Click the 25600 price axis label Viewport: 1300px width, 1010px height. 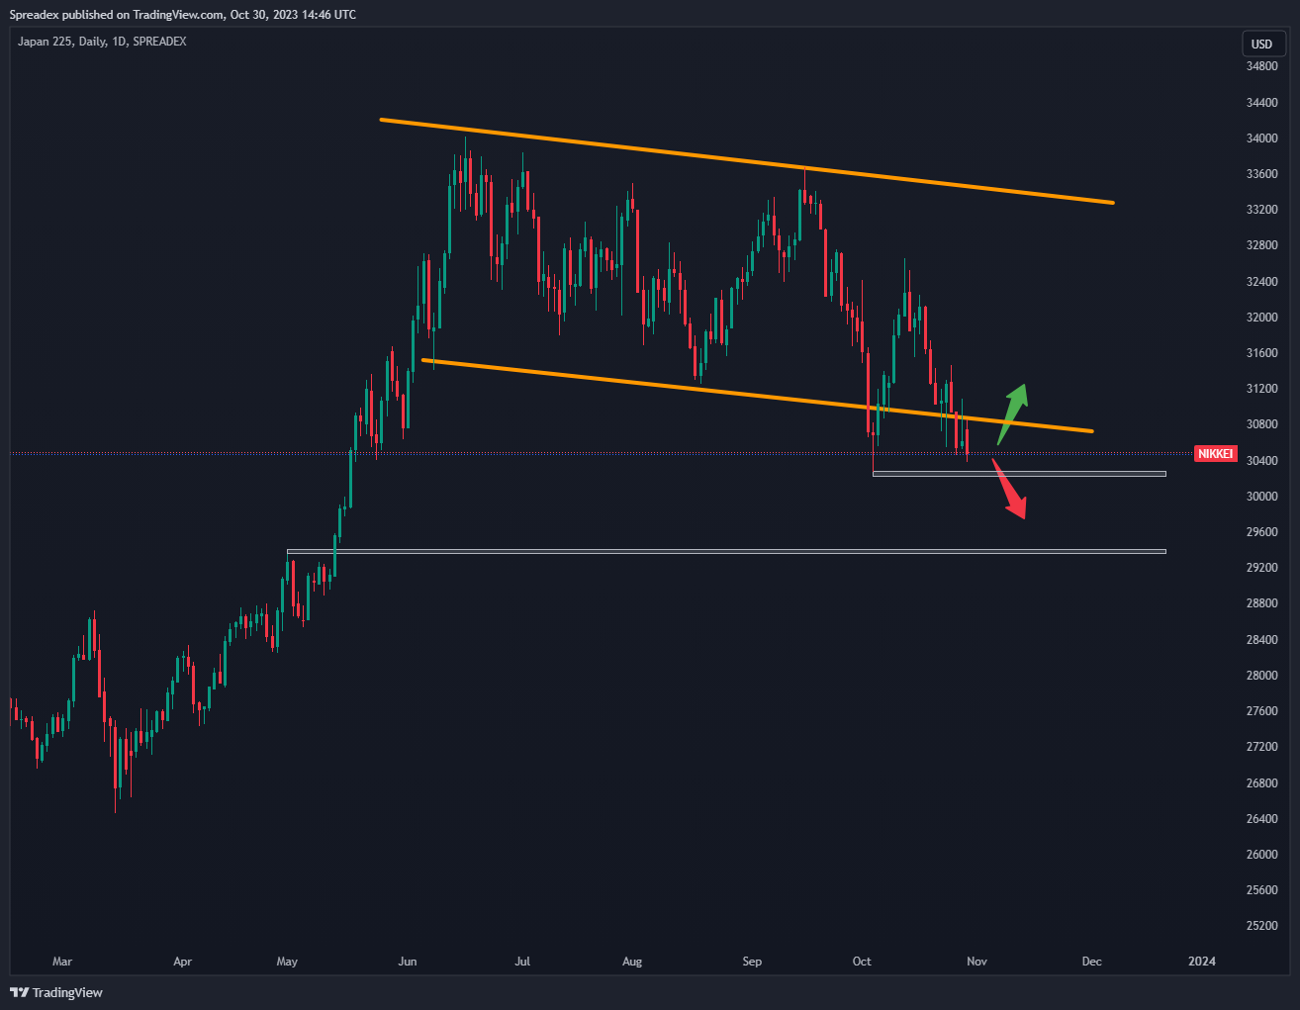1262,890
